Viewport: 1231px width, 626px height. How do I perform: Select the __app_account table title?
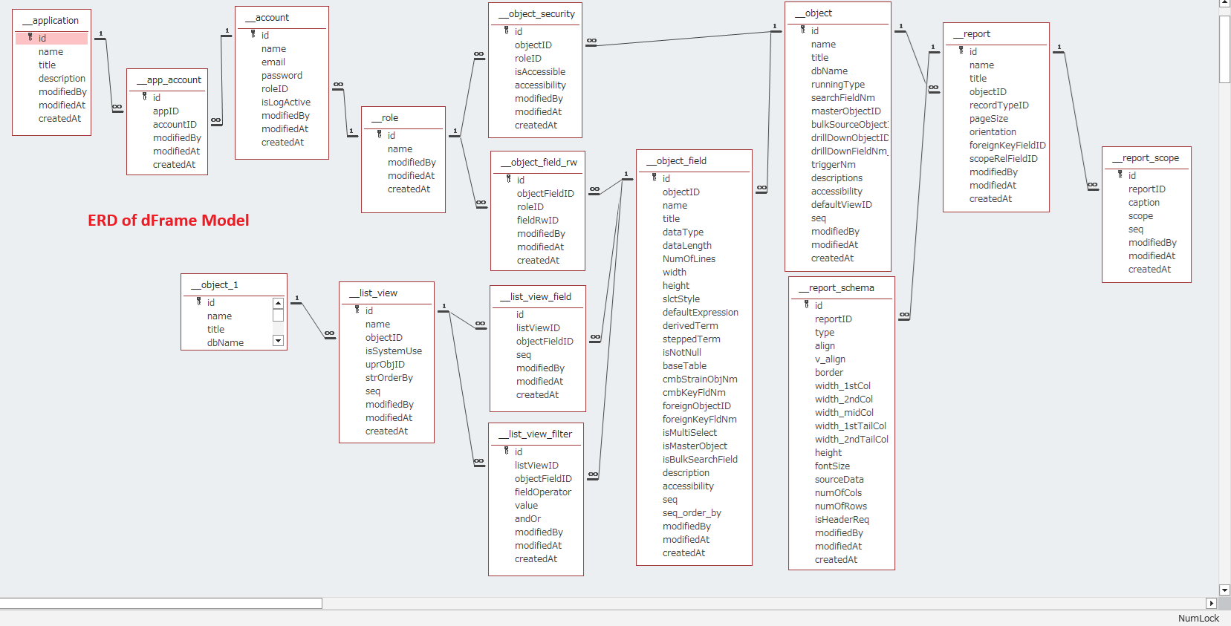(x=169, y=79)
